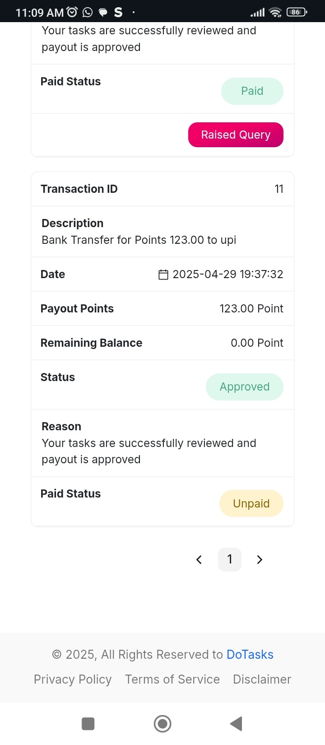Tap the battery indicator showing 86
This screenshot has width=325, height=745.
pyautogui.click(x=297, y=12)
